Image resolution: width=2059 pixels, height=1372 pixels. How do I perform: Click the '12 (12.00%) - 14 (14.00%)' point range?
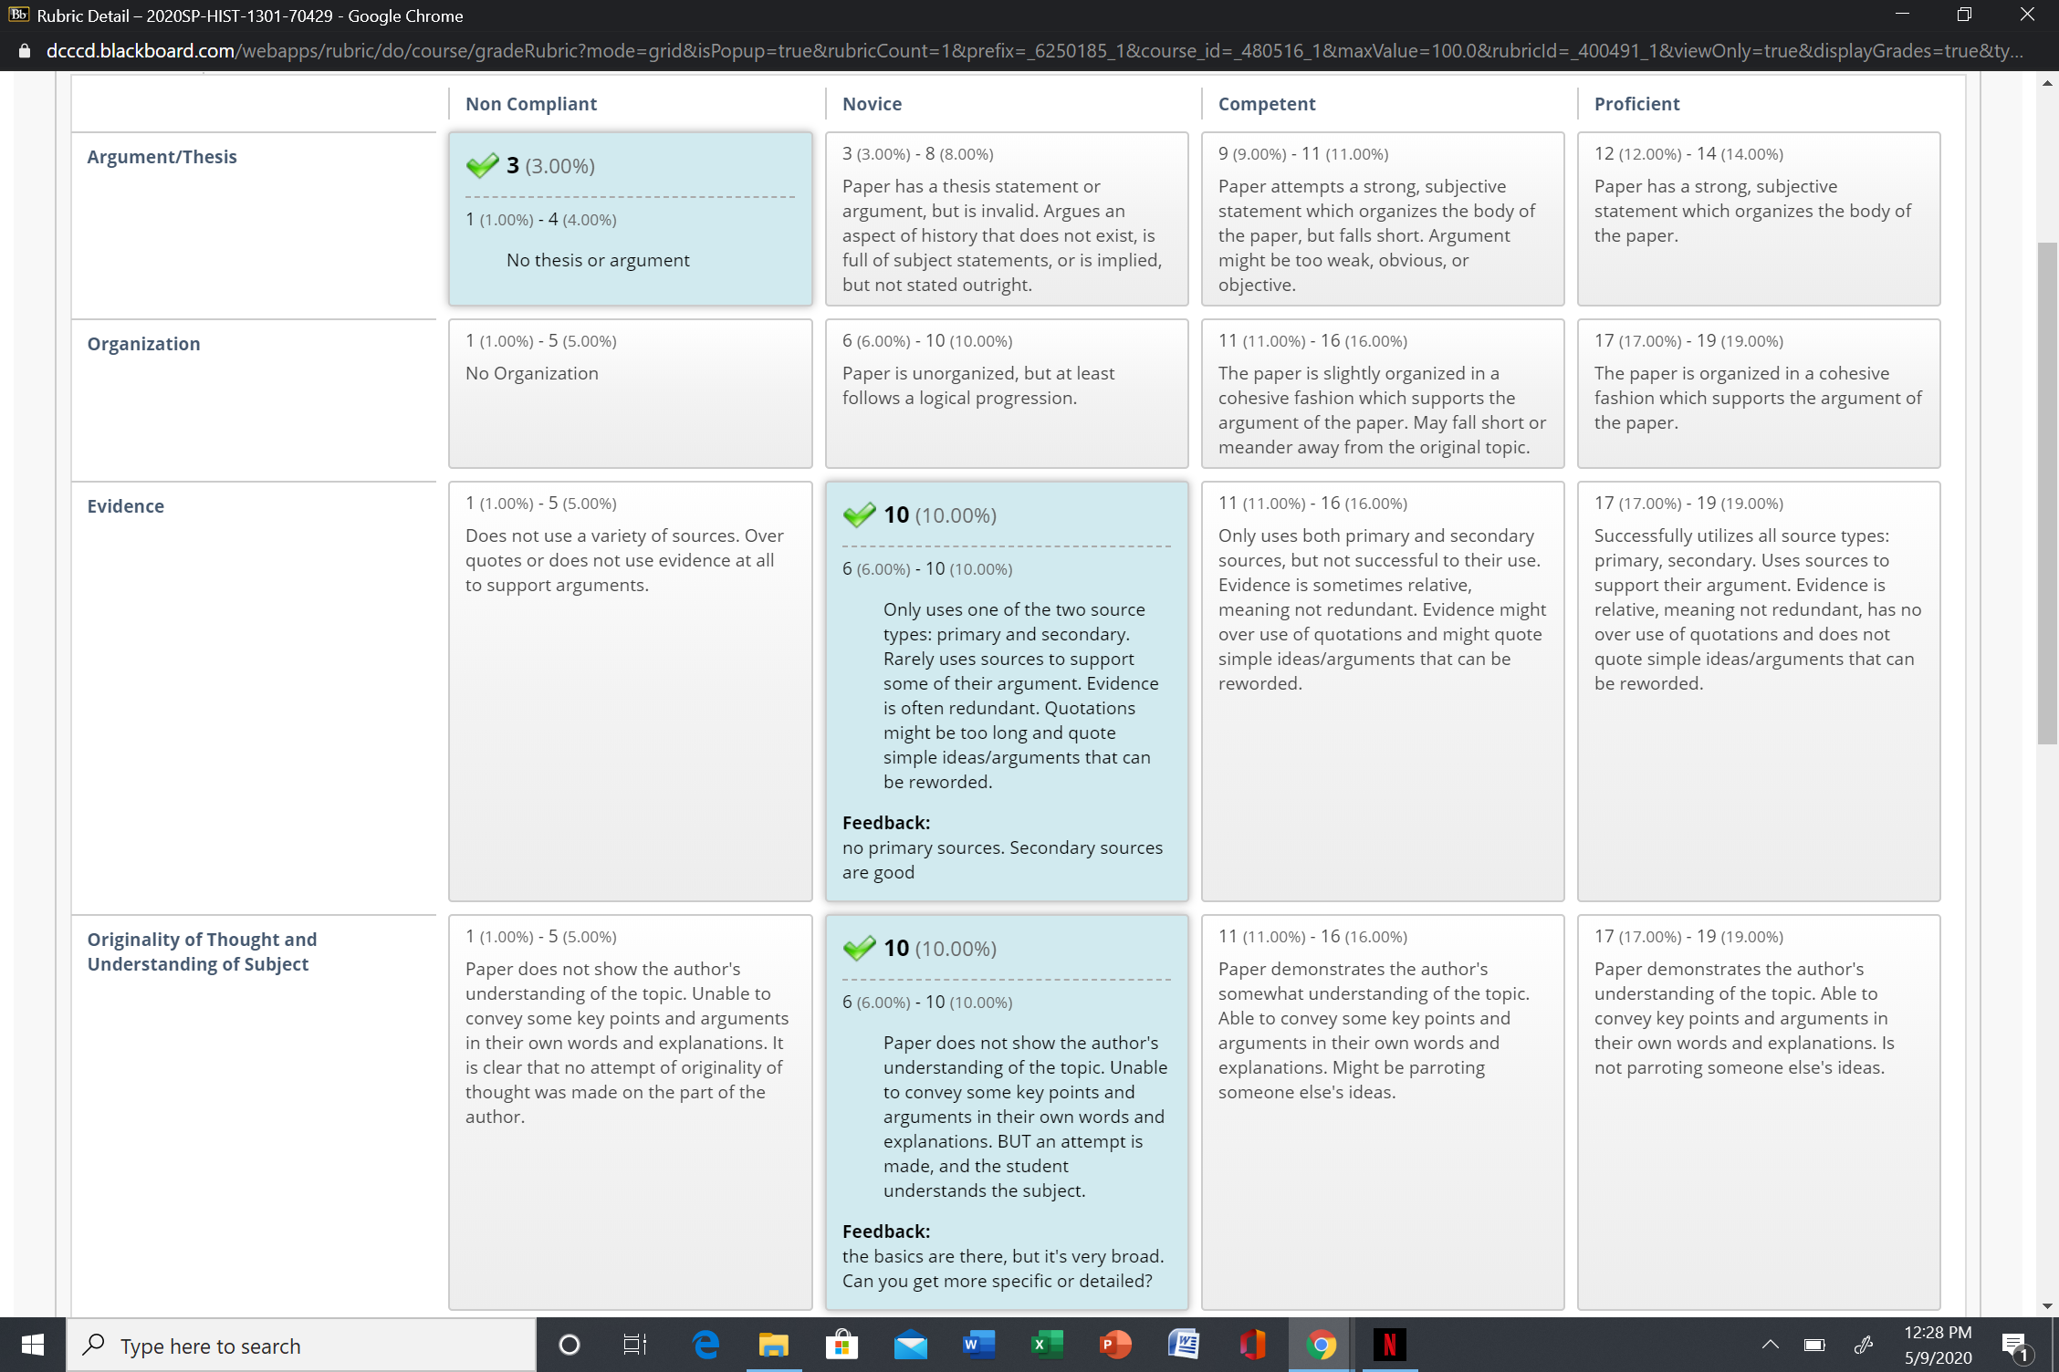click(x=1688, y=153)
